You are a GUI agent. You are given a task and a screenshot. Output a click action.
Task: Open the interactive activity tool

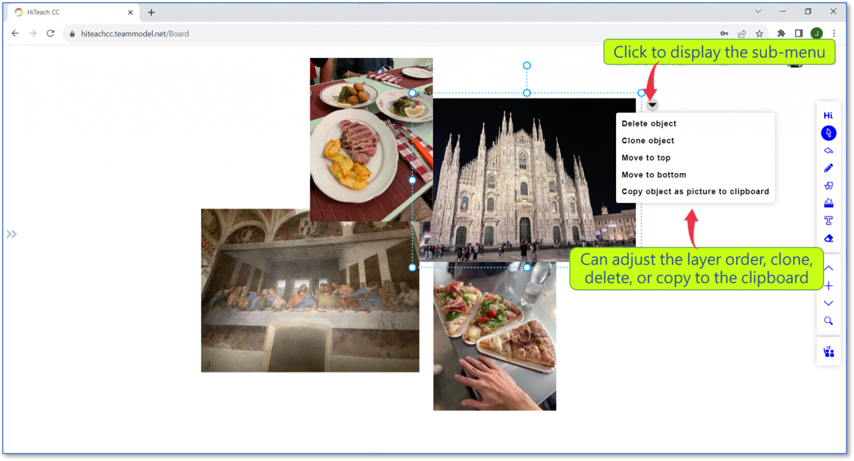[828, 352]
